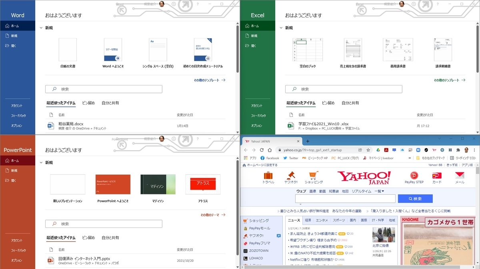This screenshot has width=480, height=269.
Task: Expand Yahoo's 一覧 dropdown
Action: 379,192
